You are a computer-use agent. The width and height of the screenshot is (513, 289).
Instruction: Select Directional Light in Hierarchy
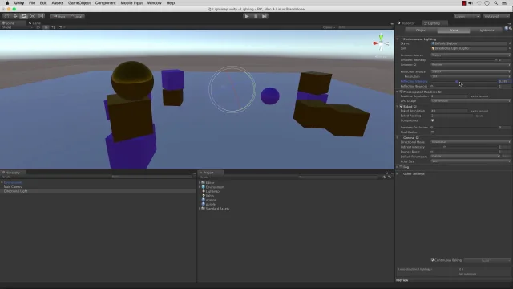(16, 191)
